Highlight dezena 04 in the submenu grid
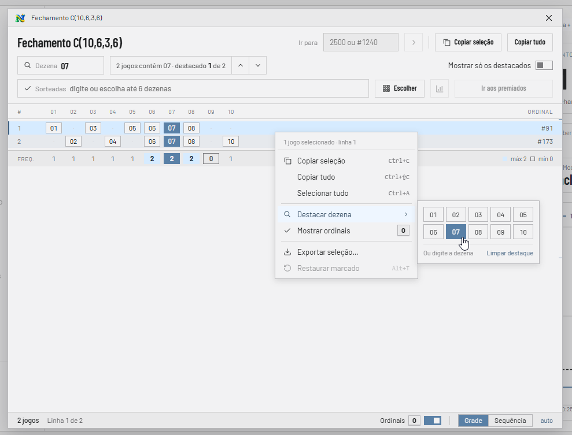Screen dimensions: 572x435 pos(500,215)
